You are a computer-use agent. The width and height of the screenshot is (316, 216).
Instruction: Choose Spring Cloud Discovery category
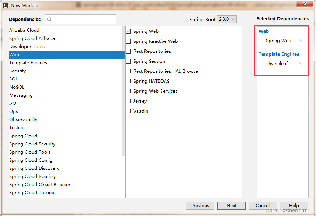point(65,168)
